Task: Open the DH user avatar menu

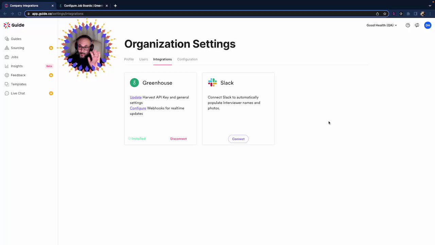Action: (428, 25)
